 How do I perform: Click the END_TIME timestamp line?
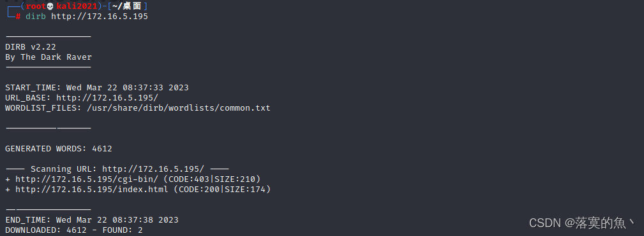pyautogui.click(x=91, y=220)
